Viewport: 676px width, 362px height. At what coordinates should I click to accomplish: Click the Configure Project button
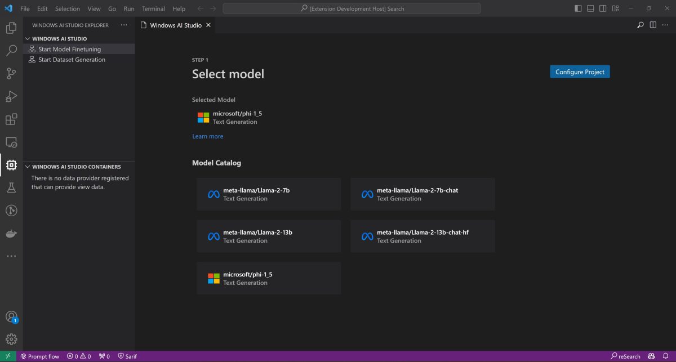coord(580,71)
